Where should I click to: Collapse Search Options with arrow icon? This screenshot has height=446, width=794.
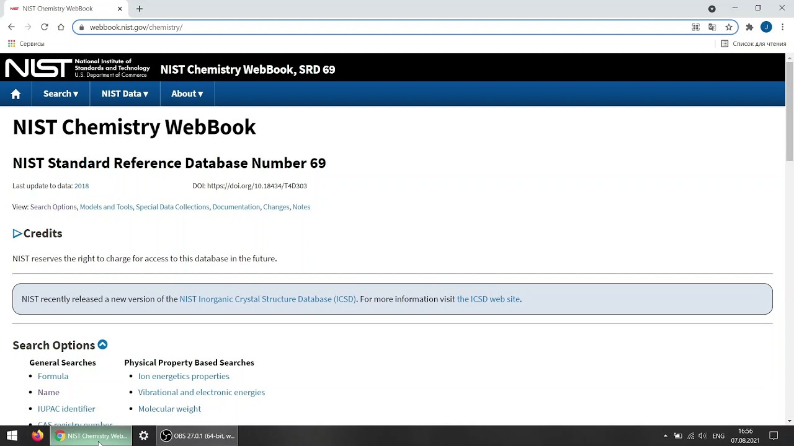pyautogui.click(x=102, y=344)
